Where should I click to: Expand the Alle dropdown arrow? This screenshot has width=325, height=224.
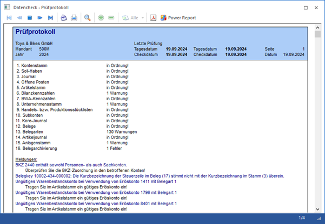tap(143, 18)
